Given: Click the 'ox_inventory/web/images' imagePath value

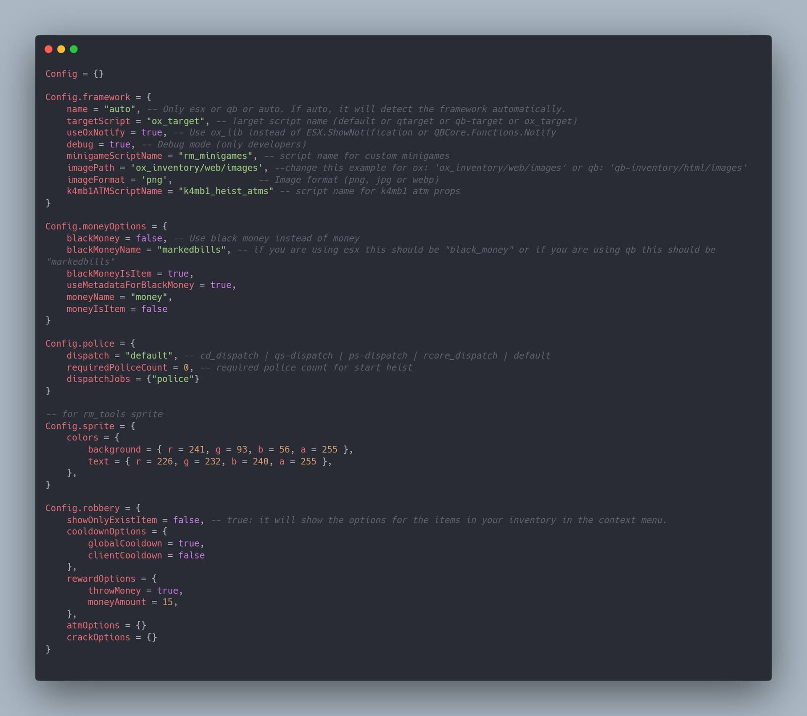Looking at the screenshot, I should [197, 168].
